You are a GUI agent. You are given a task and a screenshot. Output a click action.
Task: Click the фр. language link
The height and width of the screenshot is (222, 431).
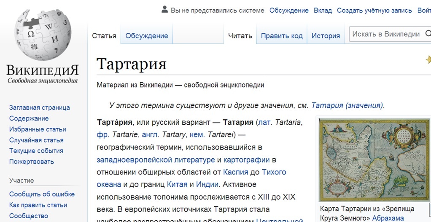coord(103,135)
